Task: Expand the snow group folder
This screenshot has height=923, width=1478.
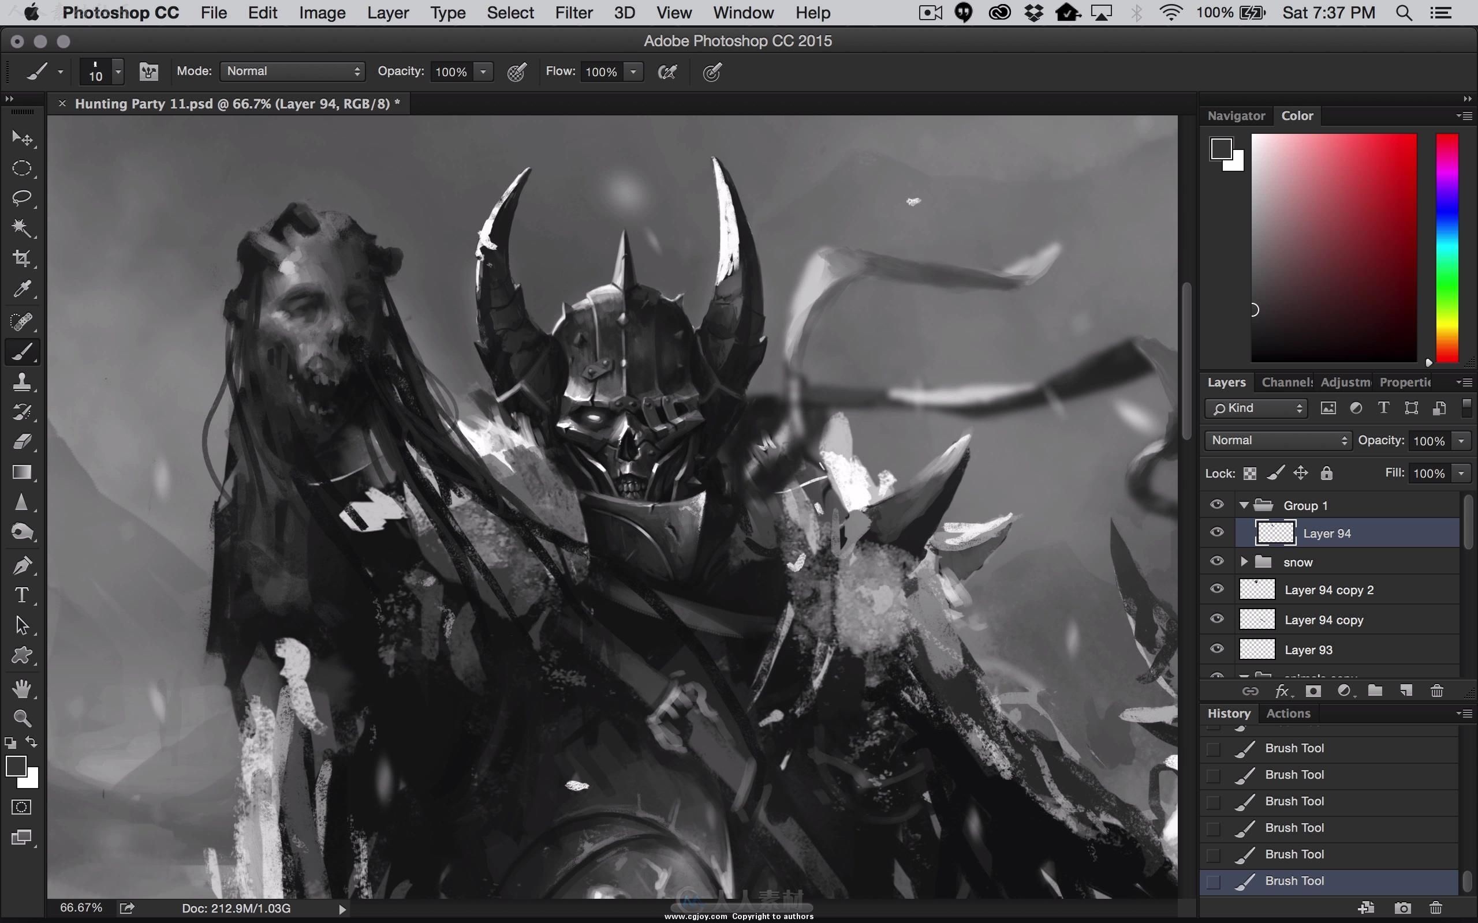Action: (x=1244, y=562)
